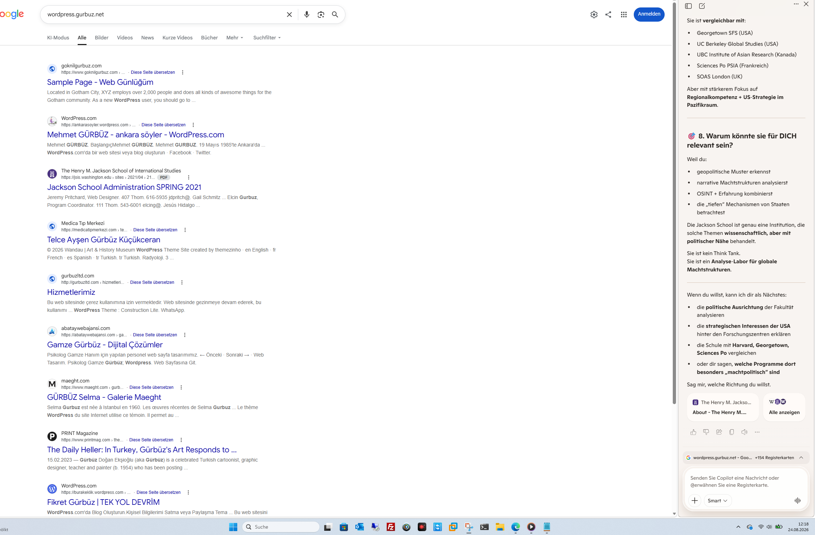The height and width of the screenshot is (535, 815).
Task: Open more actions for the Copilot response
Action: [x=757, y=432]
